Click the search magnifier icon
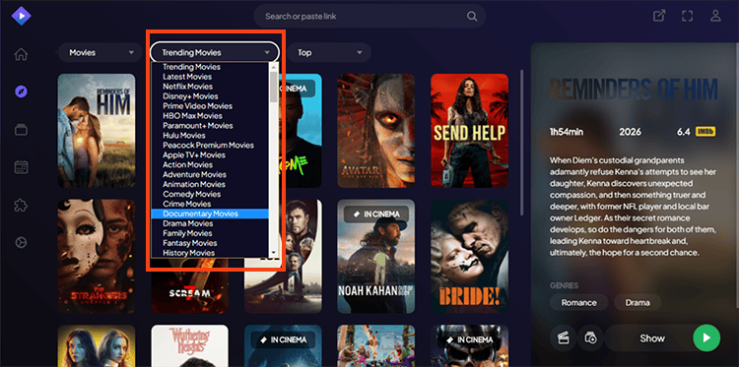Image resolution: width=739 pixels, height=367 pixels. click(x=472, y=17)
